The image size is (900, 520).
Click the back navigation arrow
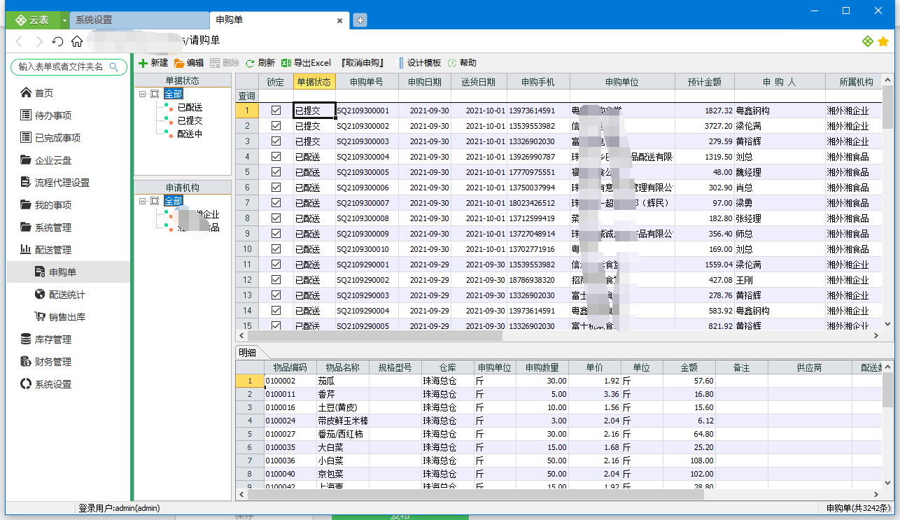(20, 42)
